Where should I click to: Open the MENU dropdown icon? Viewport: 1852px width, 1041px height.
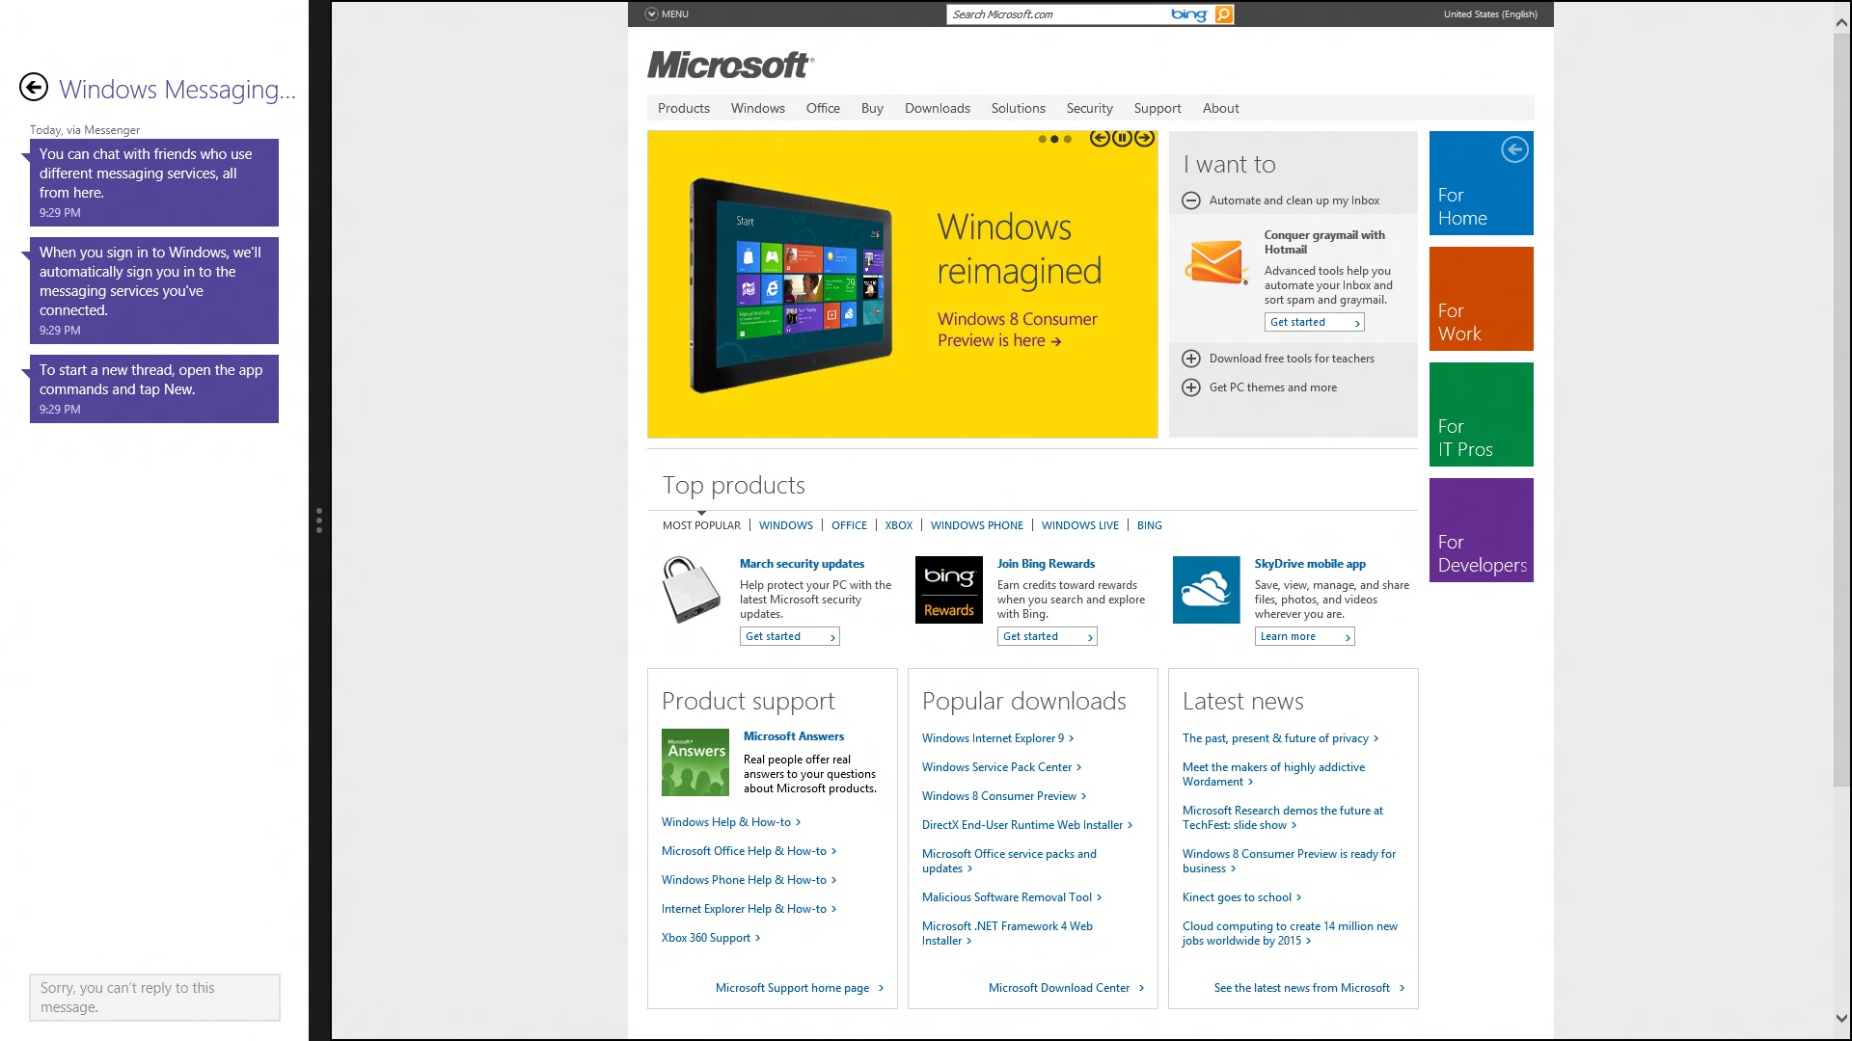[651, 13]
